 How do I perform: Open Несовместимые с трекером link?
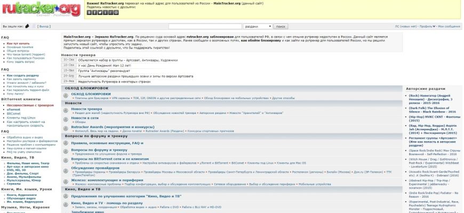coord(30,105)
